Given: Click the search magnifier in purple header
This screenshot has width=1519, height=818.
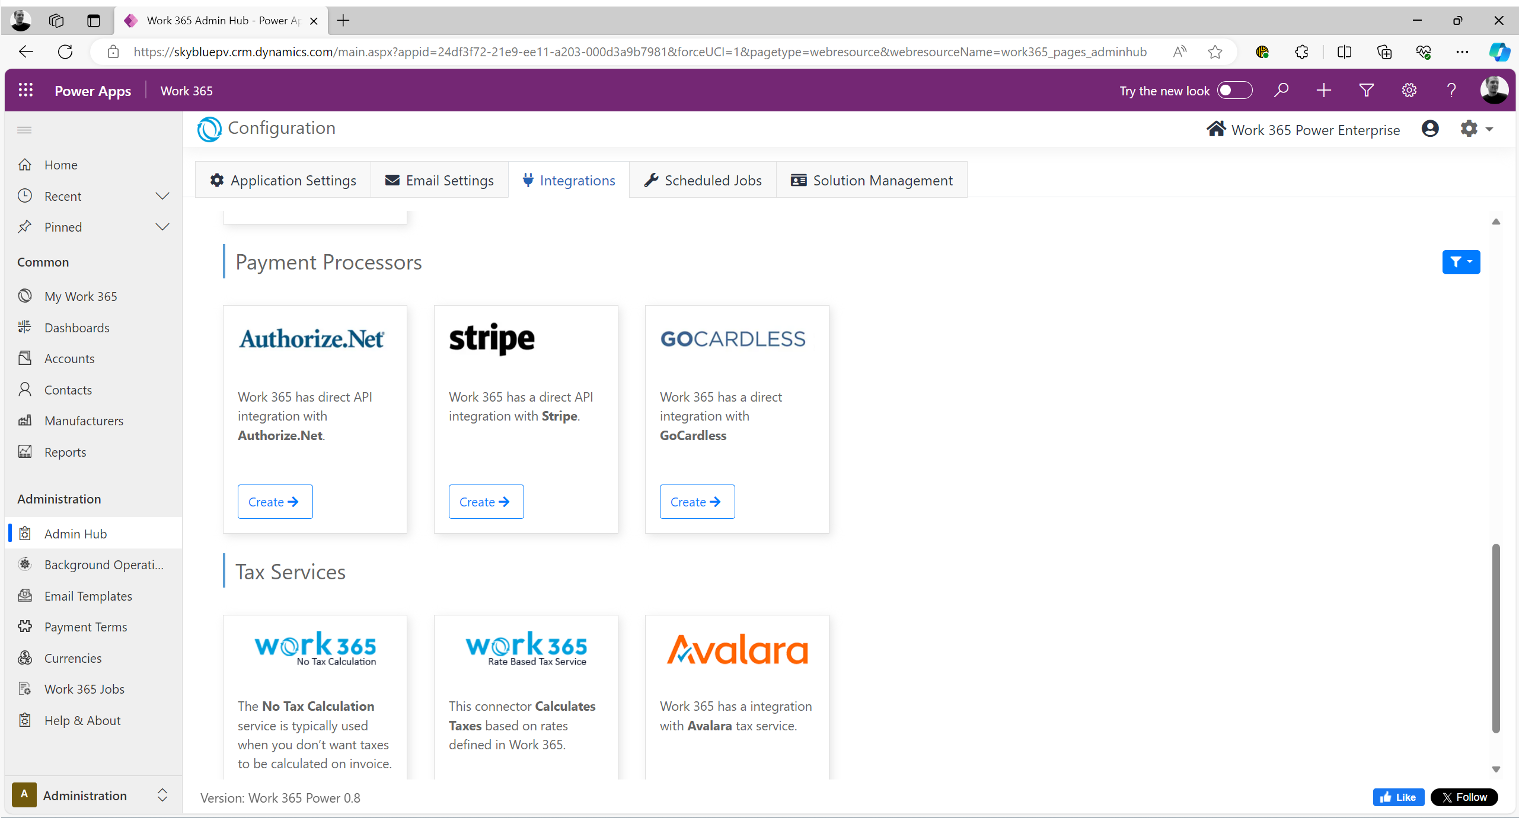Looking at the screenshot, I should pyautogui.click(x=1281, y=90).
